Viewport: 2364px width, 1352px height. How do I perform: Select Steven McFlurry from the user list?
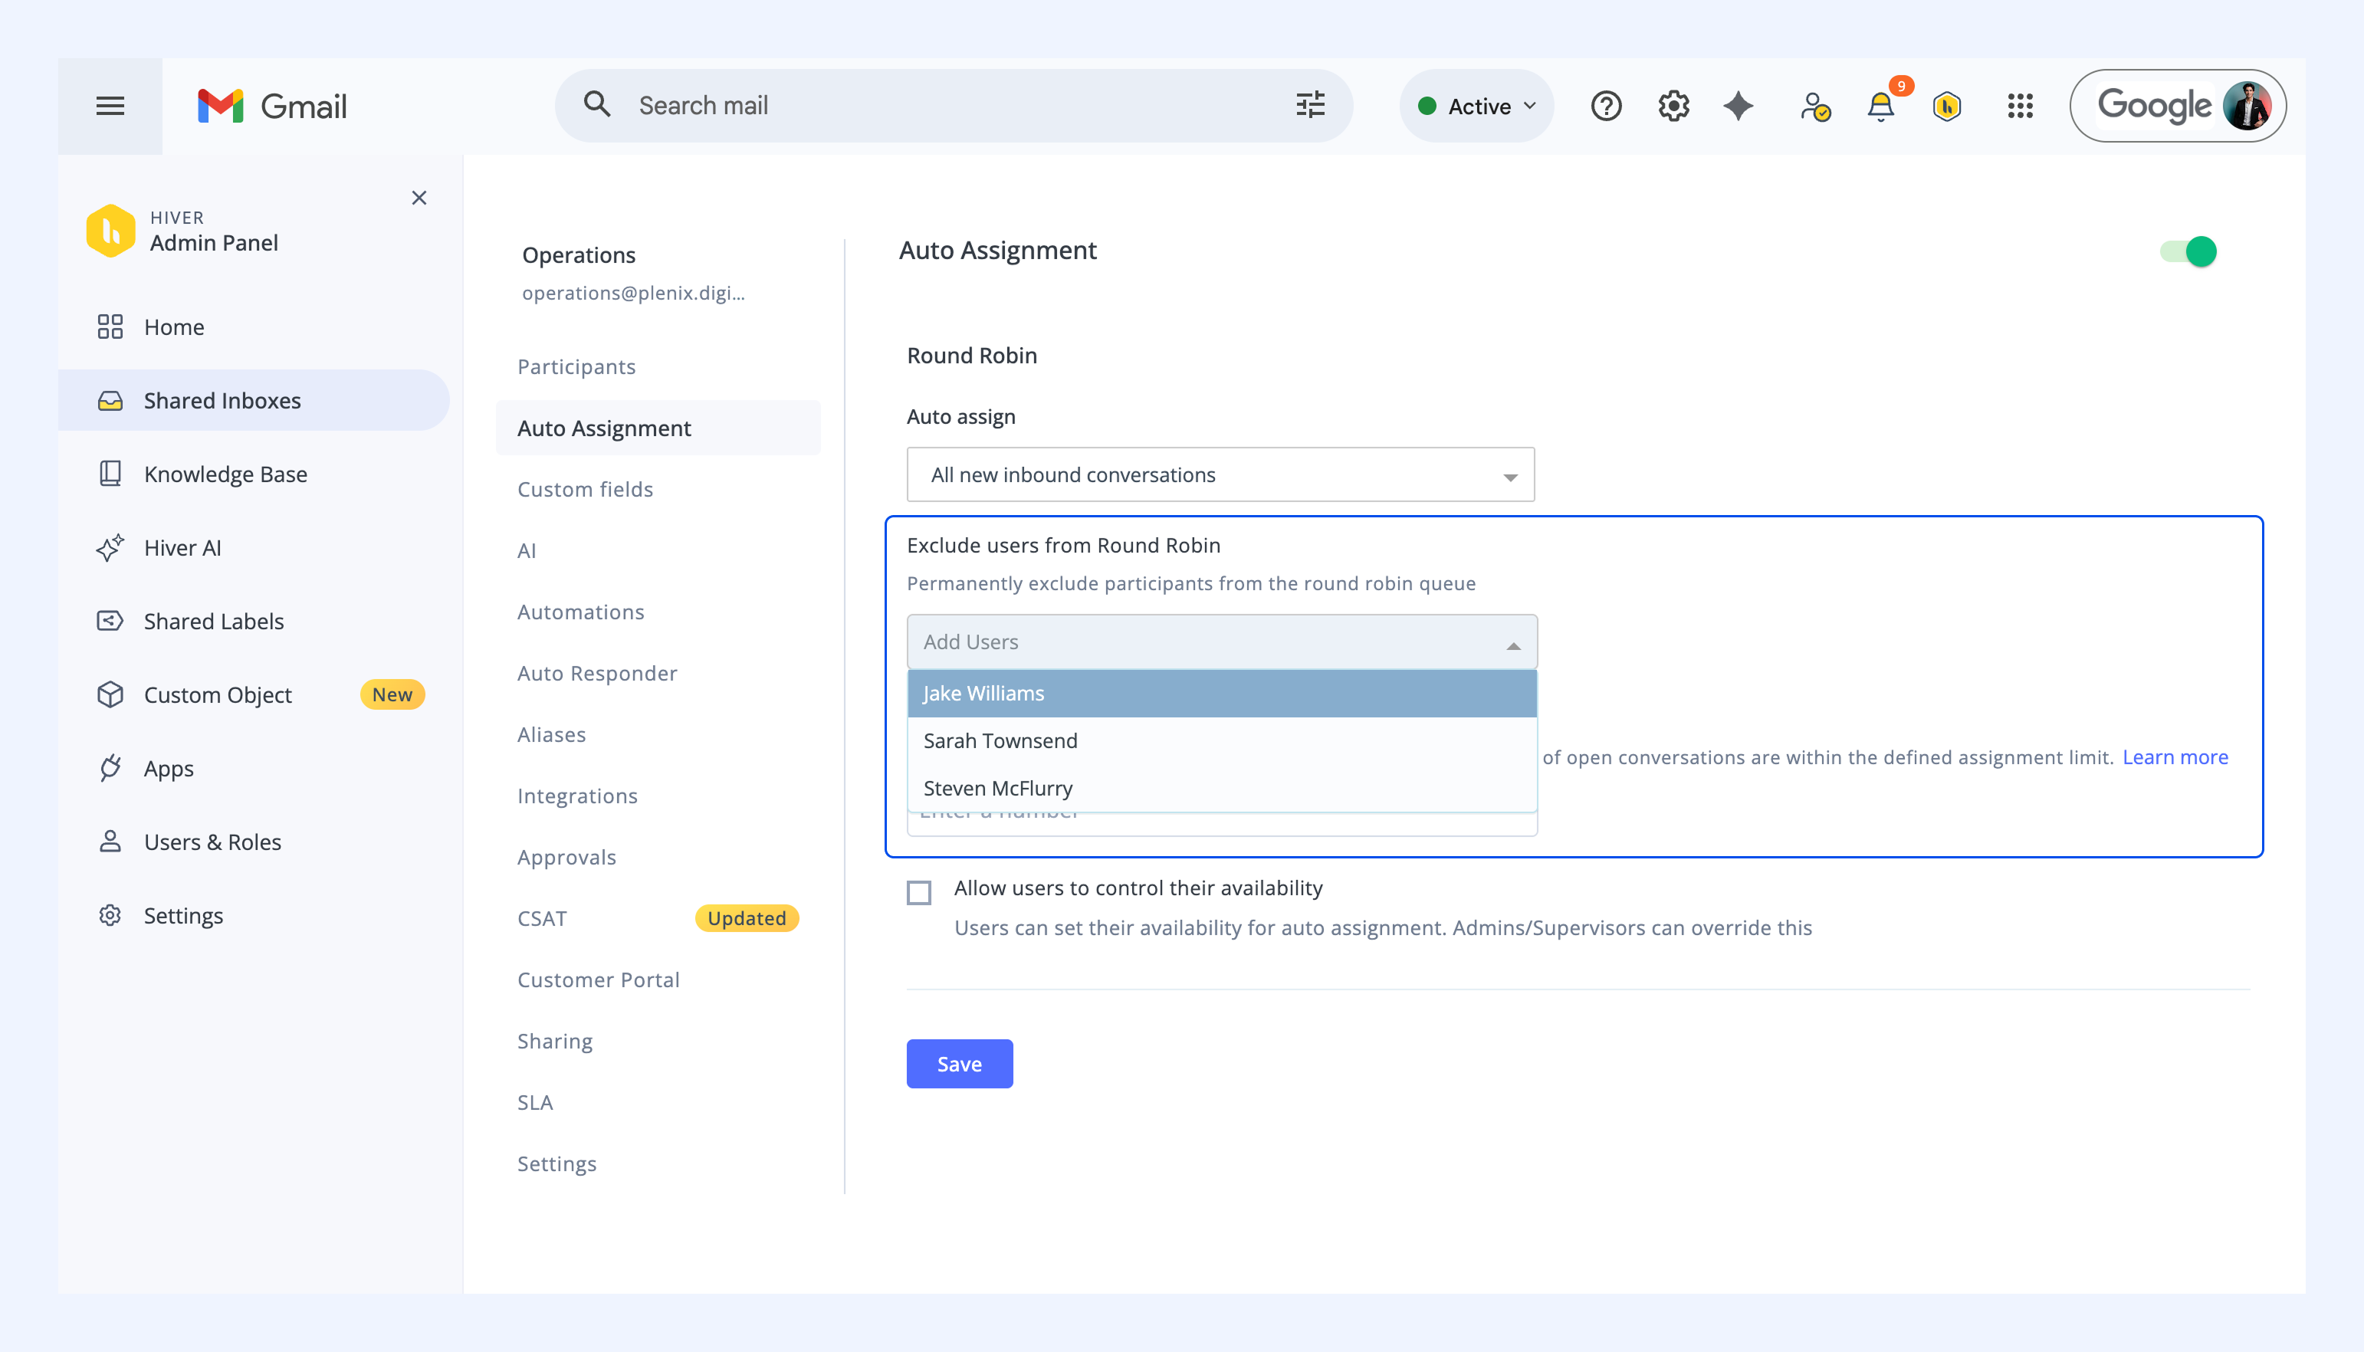(x=1222, y=789)
